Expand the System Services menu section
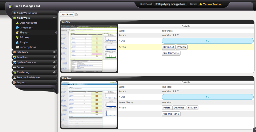This screenshot has height=132, width=256. click(x=54, y=62)
